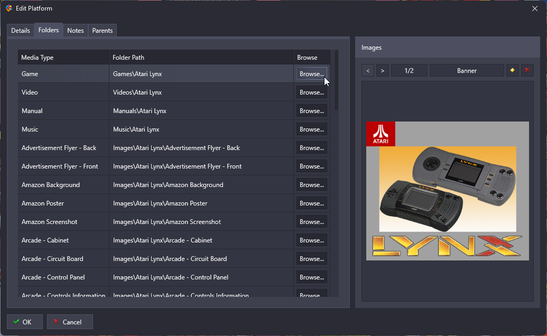Click Images\Atari Lynx\Arcade - Cabinet path

coord(163,240)
